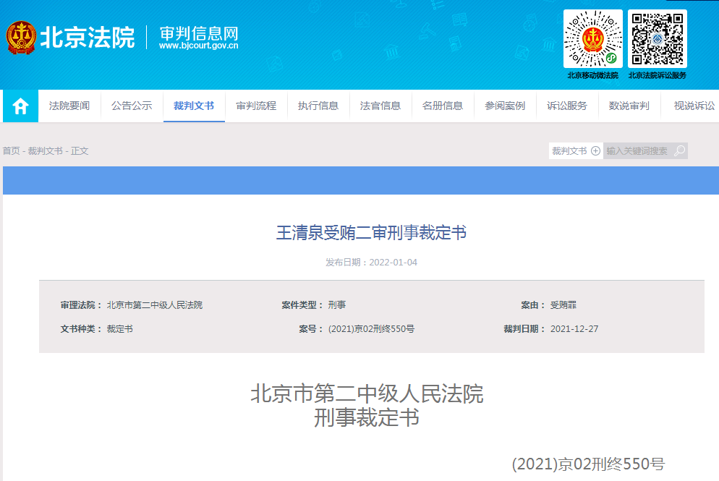View the 参阅案例 section
The height and width of the screenshot is (481, 719).
[505, 106]
